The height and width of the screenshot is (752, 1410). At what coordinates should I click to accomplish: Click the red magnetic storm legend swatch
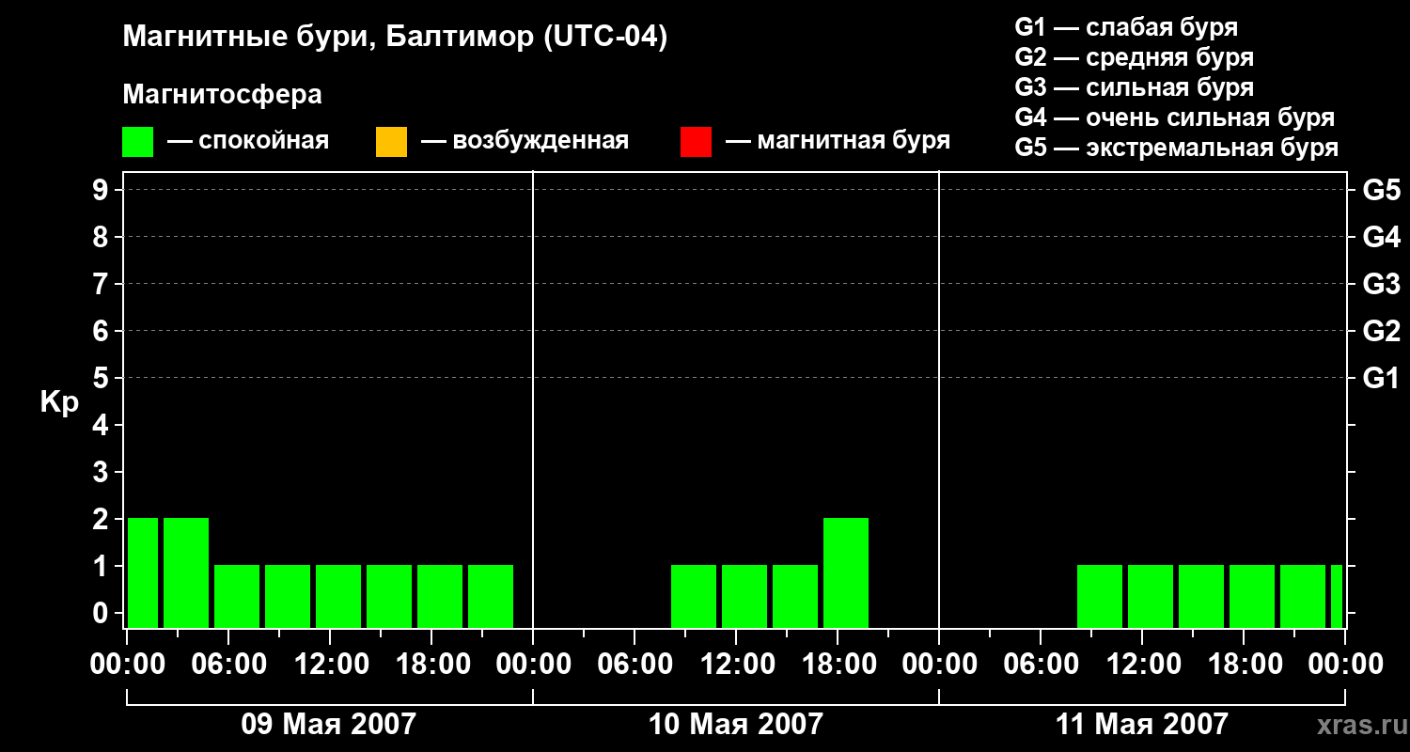[x=696, y=142]
